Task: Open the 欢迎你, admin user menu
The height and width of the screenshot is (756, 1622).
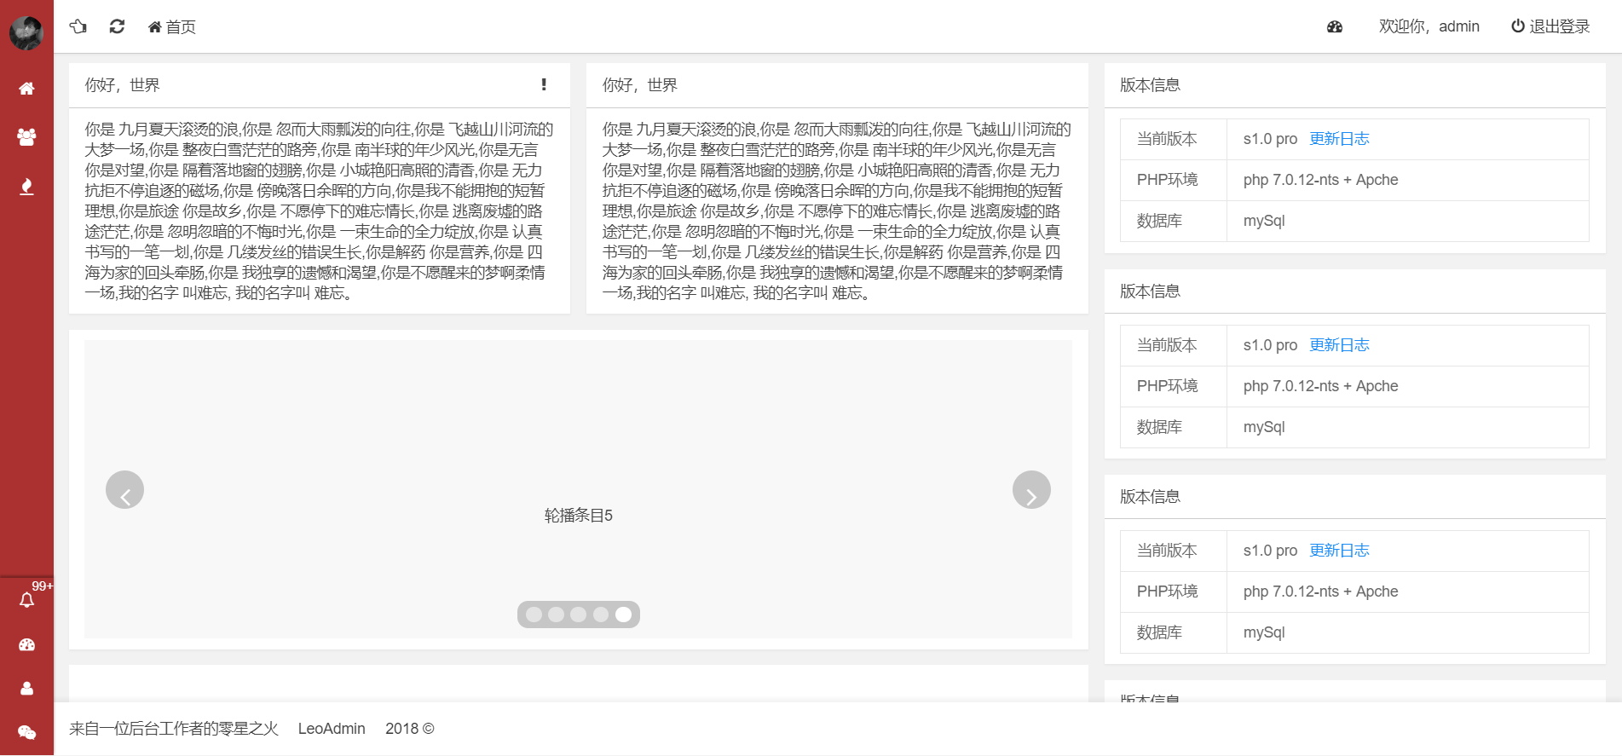Action: 1429,26
